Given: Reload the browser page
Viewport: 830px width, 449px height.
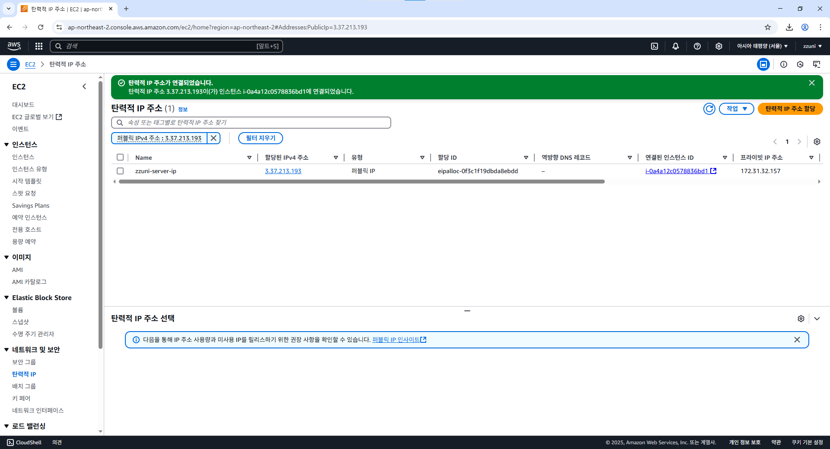Looking at the screenshot, I should [x=41, y=27].
